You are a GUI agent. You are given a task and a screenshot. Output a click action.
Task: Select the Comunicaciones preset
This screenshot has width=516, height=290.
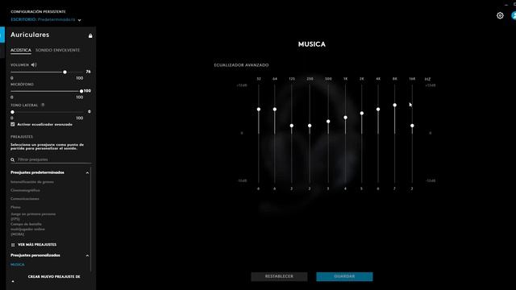25,199
